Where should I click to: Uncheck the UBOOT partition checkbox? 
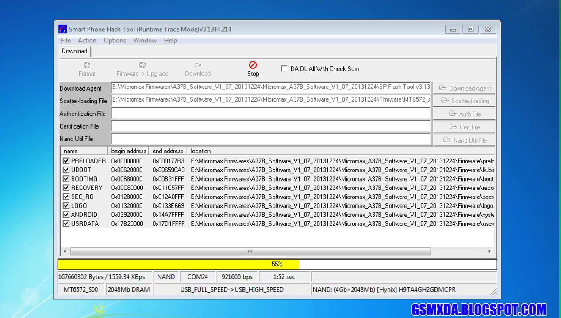66,170
